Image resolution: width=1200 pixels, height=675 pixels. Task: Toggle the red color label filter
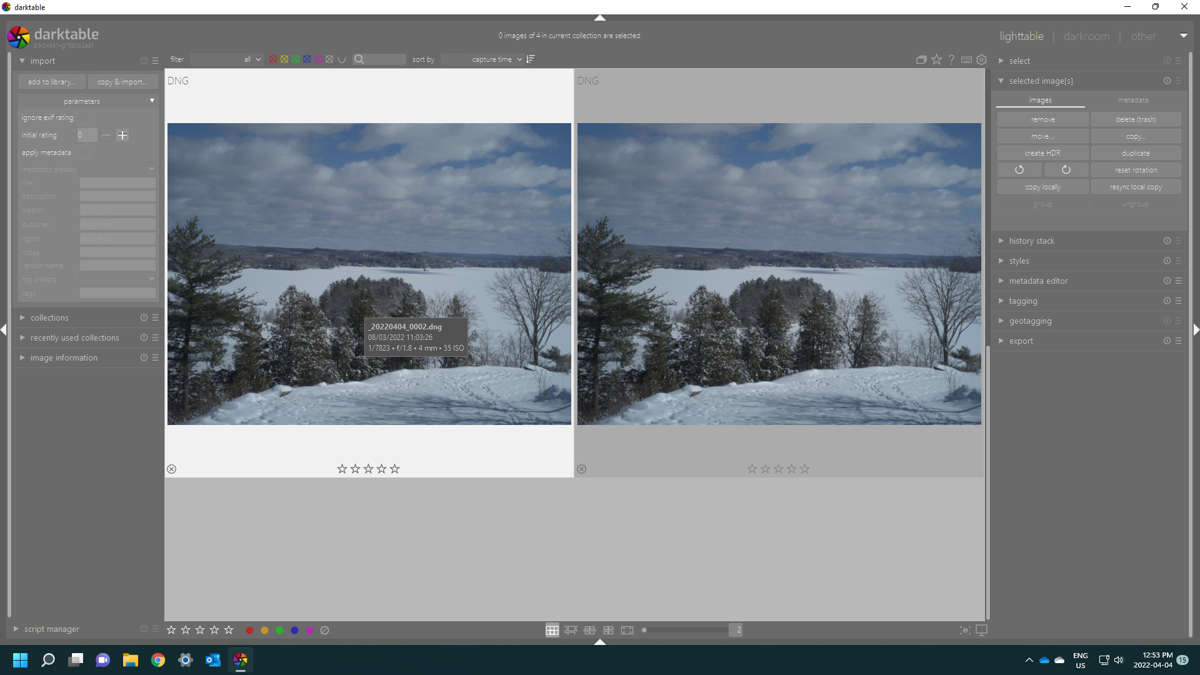point(273,59)
